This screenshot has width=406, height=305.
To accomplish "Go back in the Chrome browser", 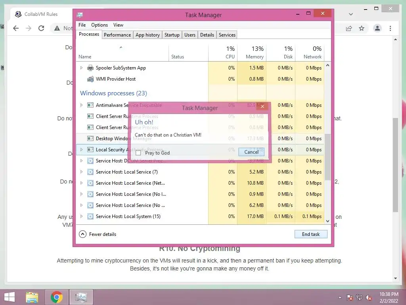I will (16, 28).
